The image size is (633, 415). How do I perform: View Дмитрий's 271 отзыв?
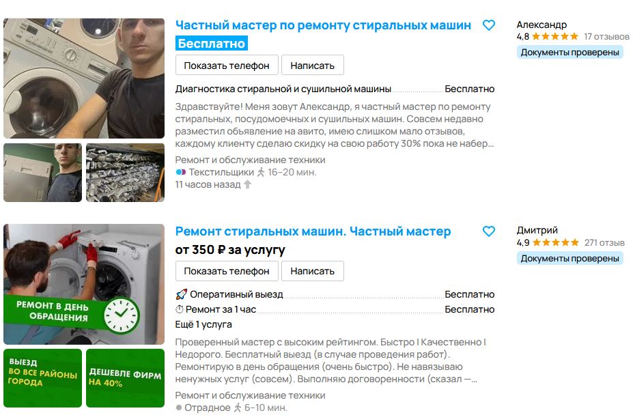coord(604,242)
